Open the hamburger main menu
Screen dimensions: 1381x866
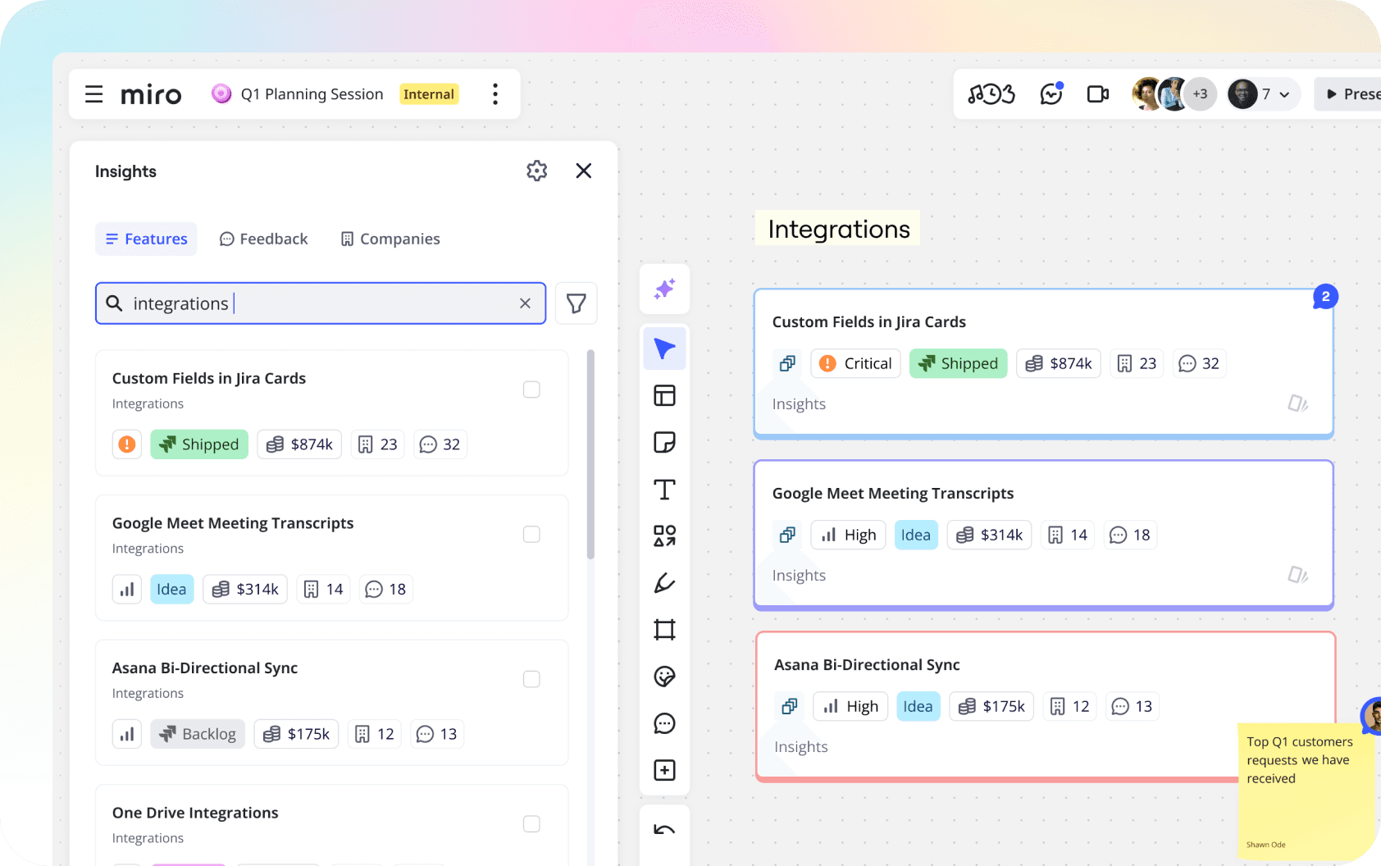pyautogui.click(x=94, y=94)
